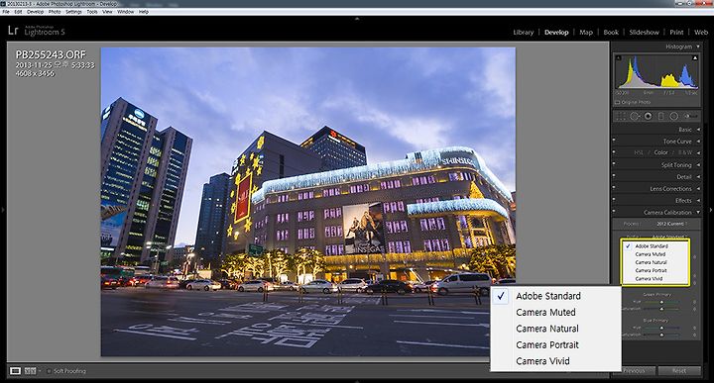The width and height of the screenshot is (714, 383).
Task: Choose Camera Muted in enlarged profile list
Action: click(x=545, y=312)
